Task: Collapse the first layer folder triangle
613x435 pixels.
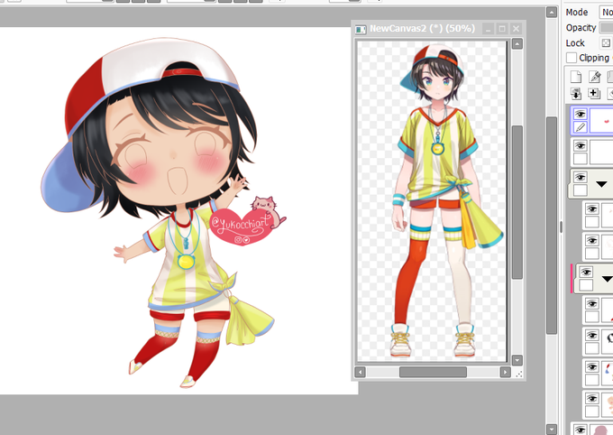Action: 601,184
